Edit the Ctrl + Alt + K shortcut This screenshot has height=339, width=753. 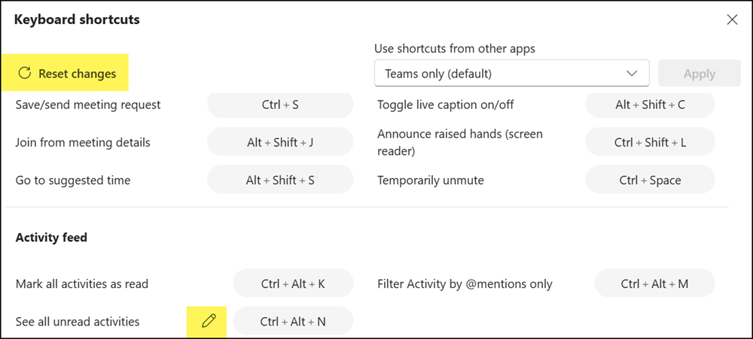click(x=293, y=283)
